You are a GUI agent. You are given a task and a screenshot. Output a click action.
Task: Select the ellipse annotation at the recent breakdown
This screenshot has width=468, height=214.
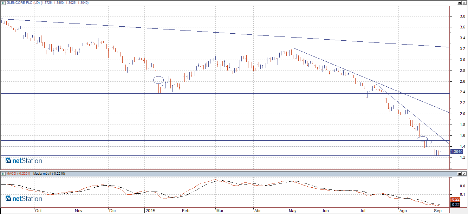(423, 139)
